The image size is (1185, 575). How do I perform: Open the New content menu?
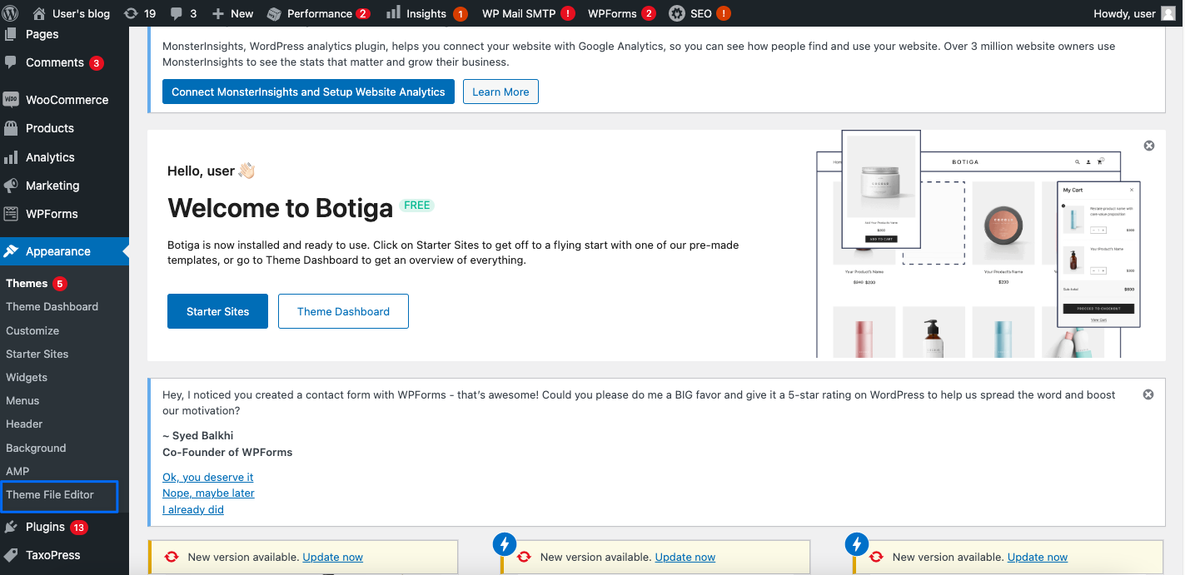point(232,13)
